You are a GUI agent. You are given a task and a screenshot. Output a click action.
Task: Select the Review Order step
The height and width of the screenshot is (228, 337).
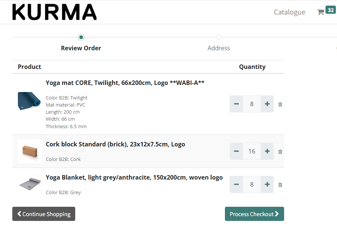click(81, 48)
